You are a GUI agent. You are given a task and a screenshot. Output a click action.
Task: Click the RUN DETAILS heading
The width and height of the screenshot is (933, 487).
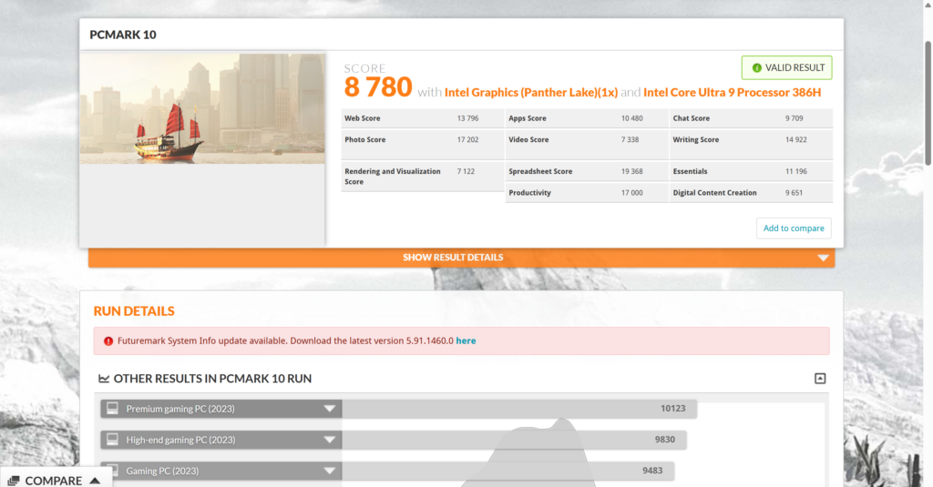[134, 311]
